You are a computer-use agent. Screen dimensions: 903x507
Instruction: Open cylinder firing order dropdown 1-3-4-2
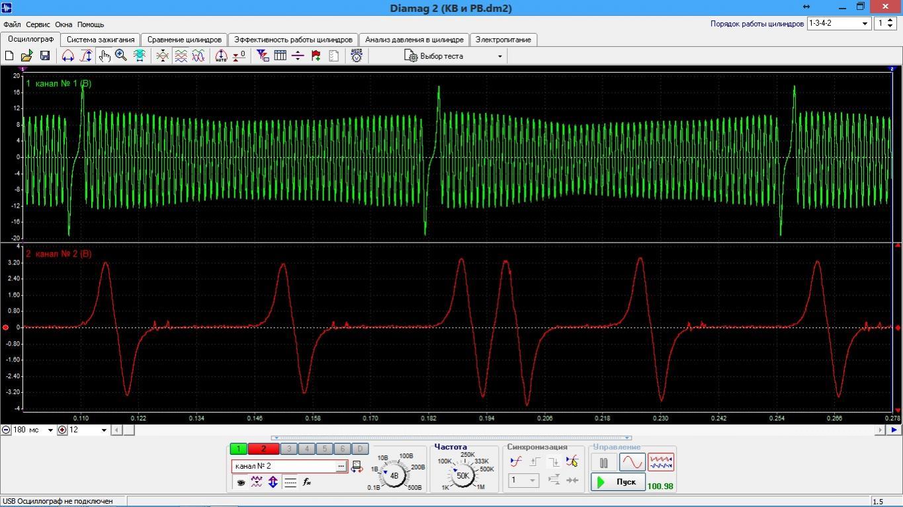click(x=838, y=23)
